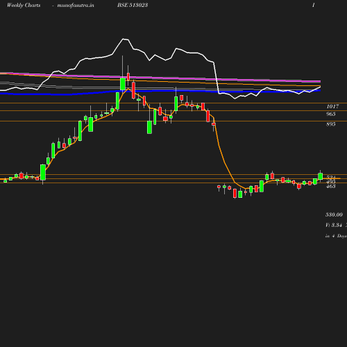Click the "munafasutra.in" site label
This screenshot has height=347, width=347.
tap(76, 6)
